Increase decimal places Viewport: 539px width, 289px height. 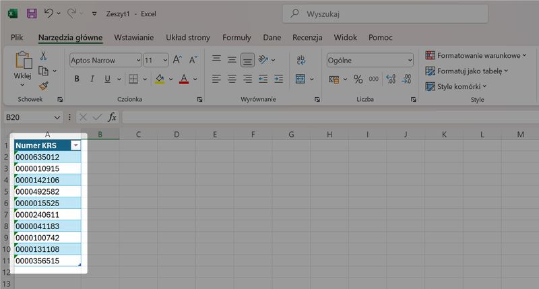(391, 79)
